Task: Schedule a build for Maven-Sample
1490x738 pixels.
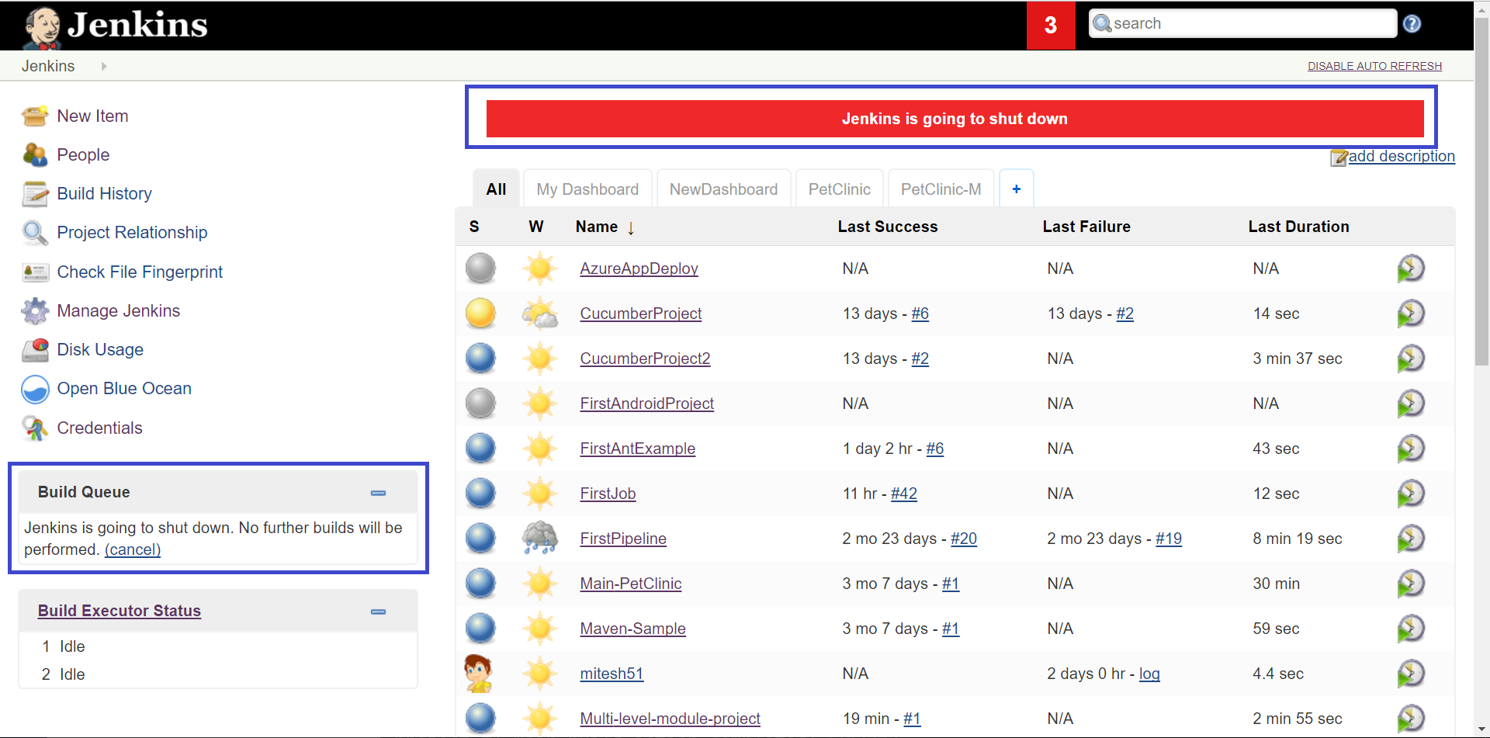Action: 1411,629
